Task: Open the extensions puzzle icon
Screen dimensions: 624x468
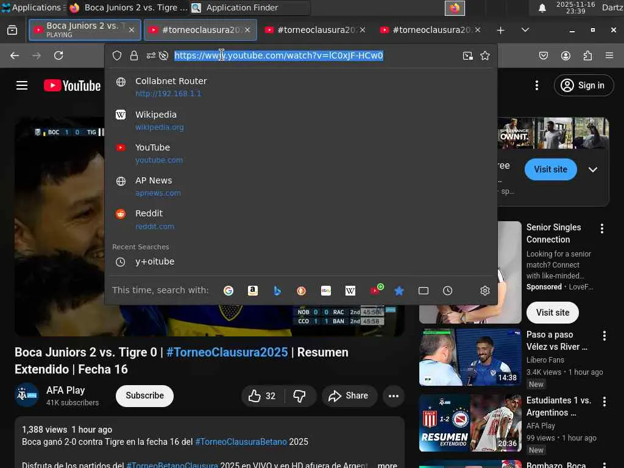Action: pyautogui.click(x=588, y=55)
